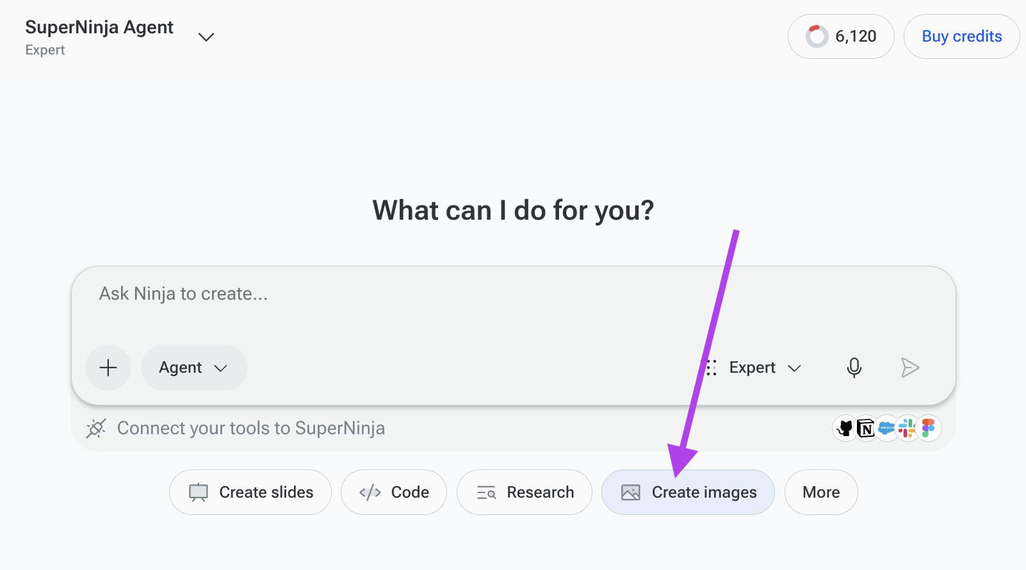Open the Agent mode dropdown
This screenshot has height=570, width=1026.
[x=194, y=368]
